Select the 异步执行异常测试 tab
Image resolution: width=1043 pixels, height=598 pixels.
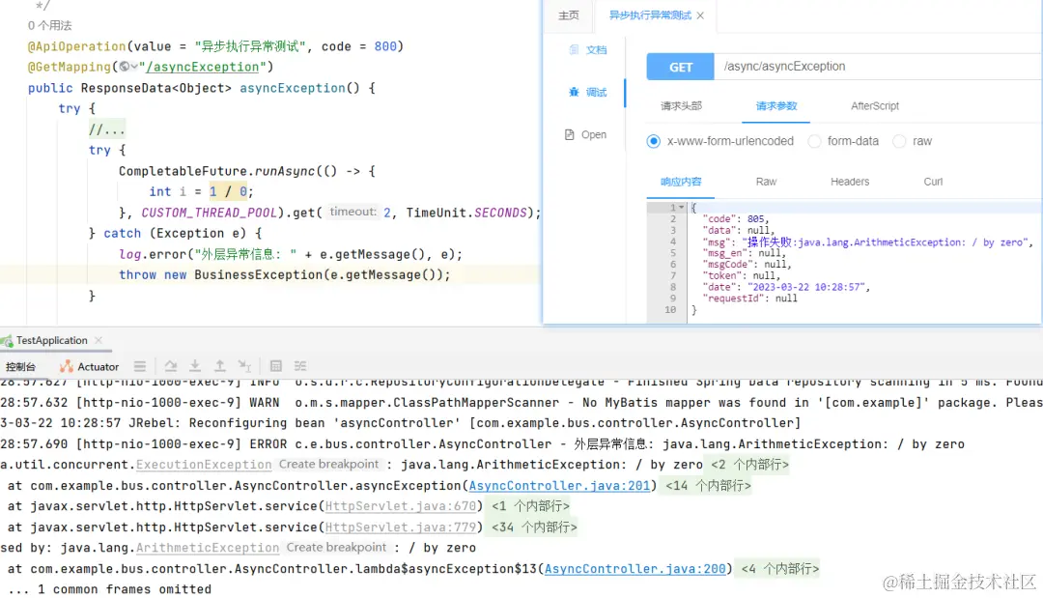tap(650, 15)
